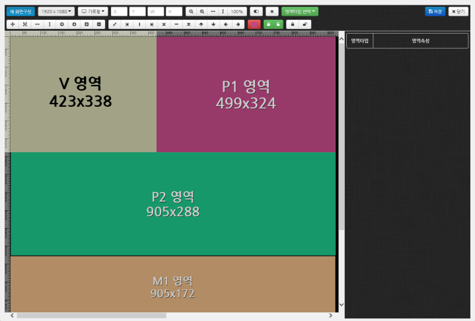Click the four-way move arrows icon
The image size is (475, 321).
12,24
